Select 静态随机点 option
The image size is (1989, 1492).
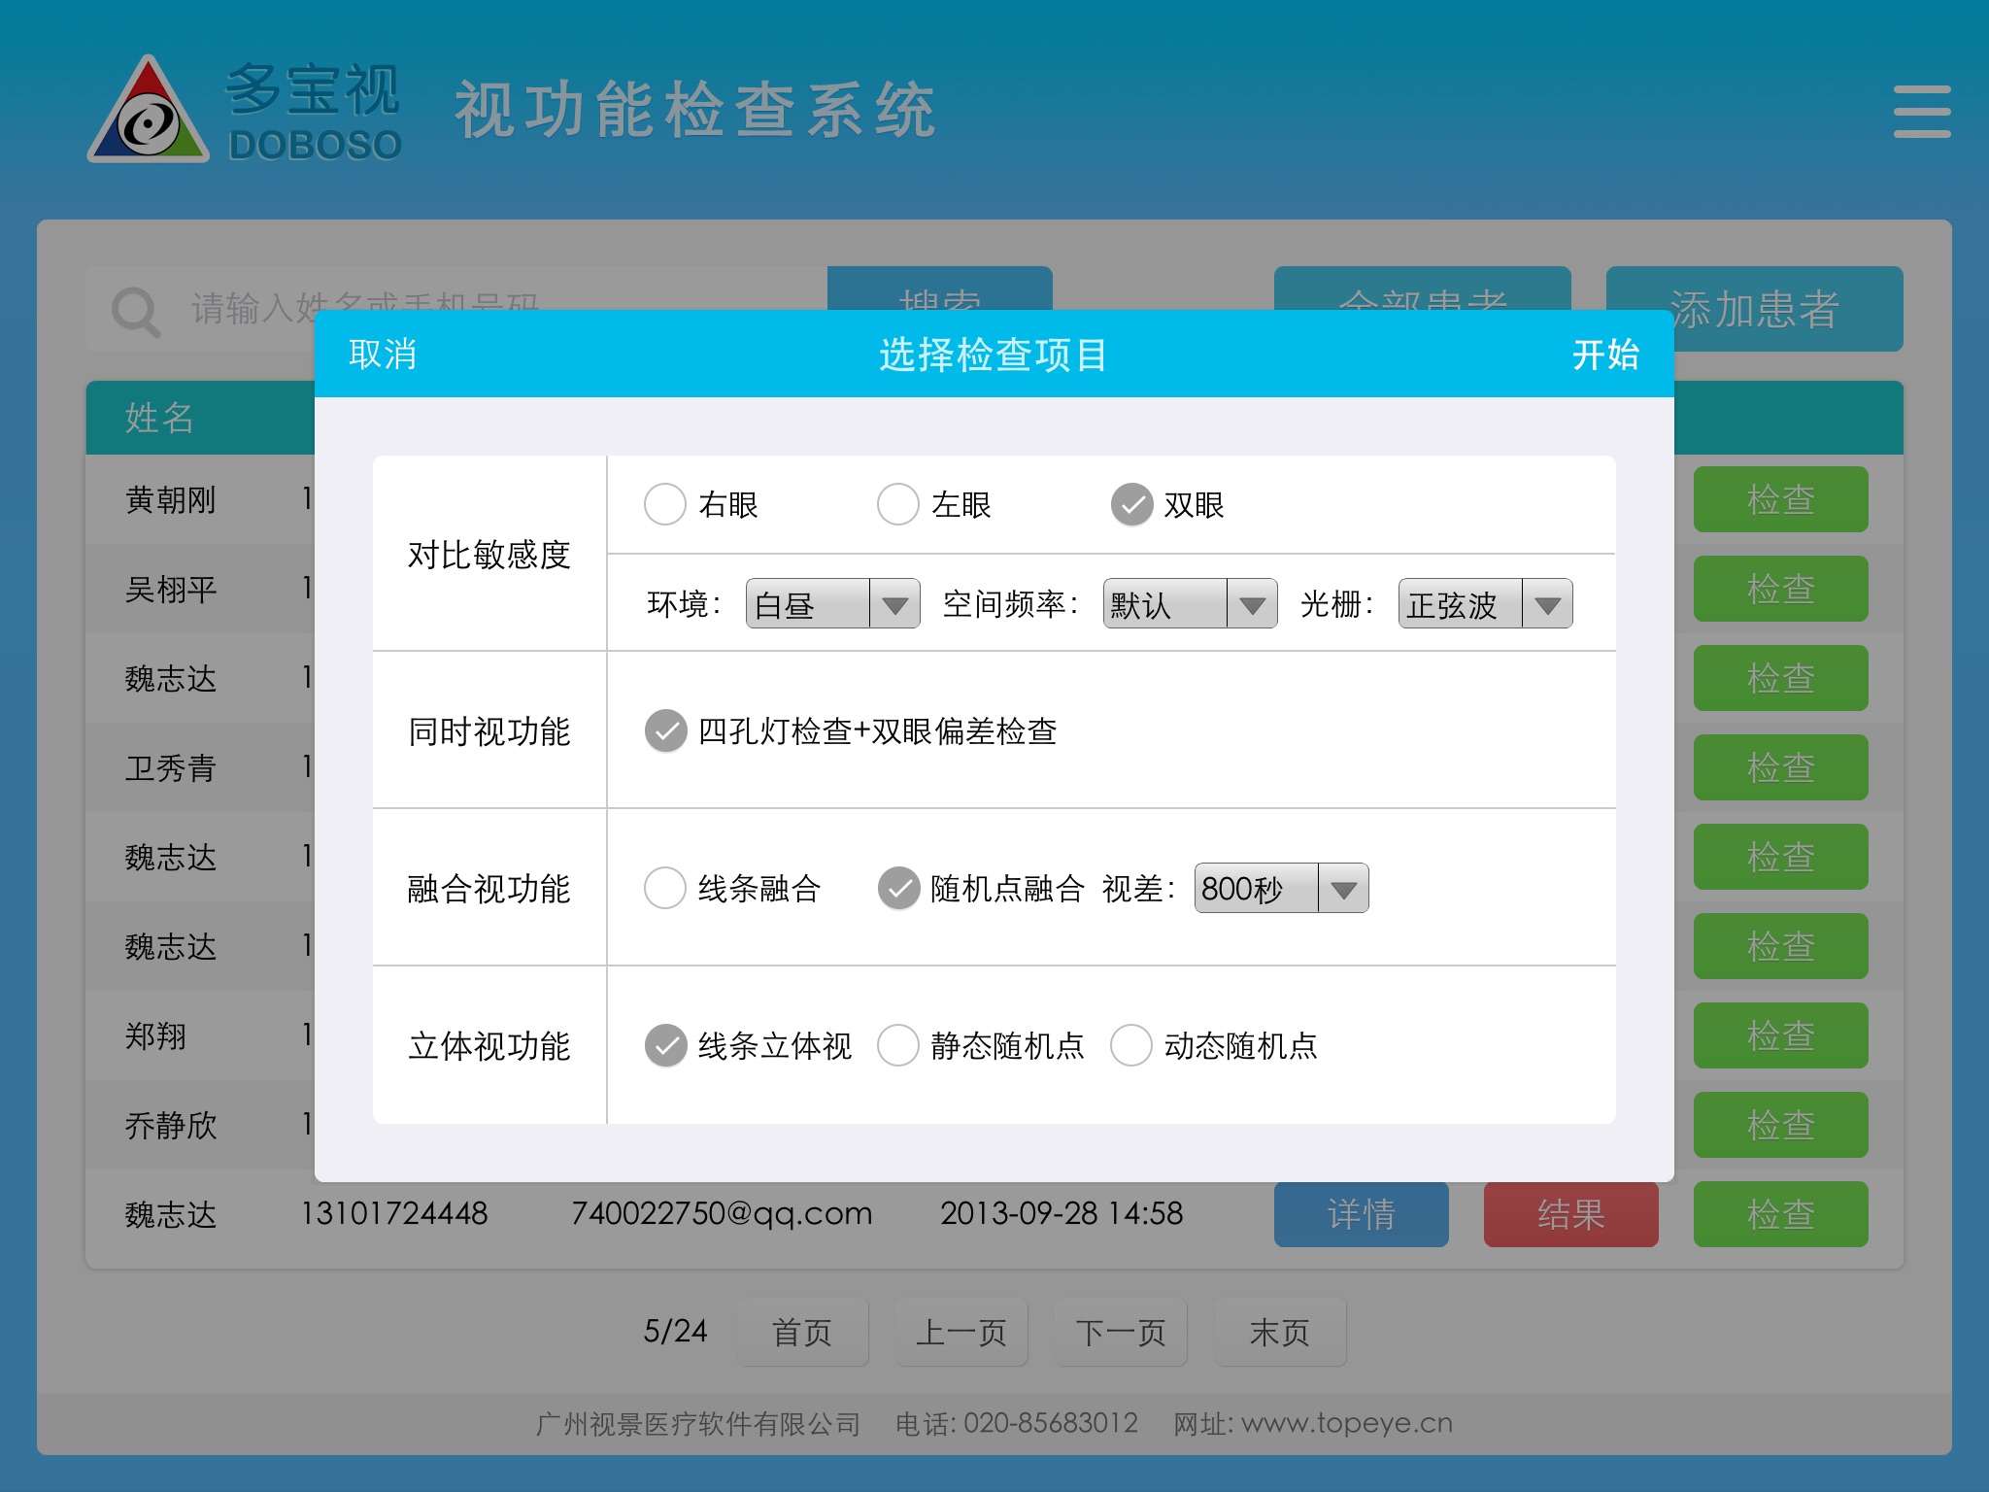click(x=898, y=1045)
